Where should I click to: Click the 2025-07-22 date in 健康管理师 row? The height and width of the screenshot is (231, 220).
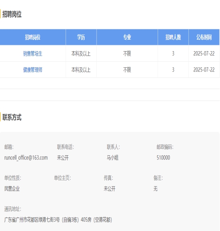coord(204,70)
